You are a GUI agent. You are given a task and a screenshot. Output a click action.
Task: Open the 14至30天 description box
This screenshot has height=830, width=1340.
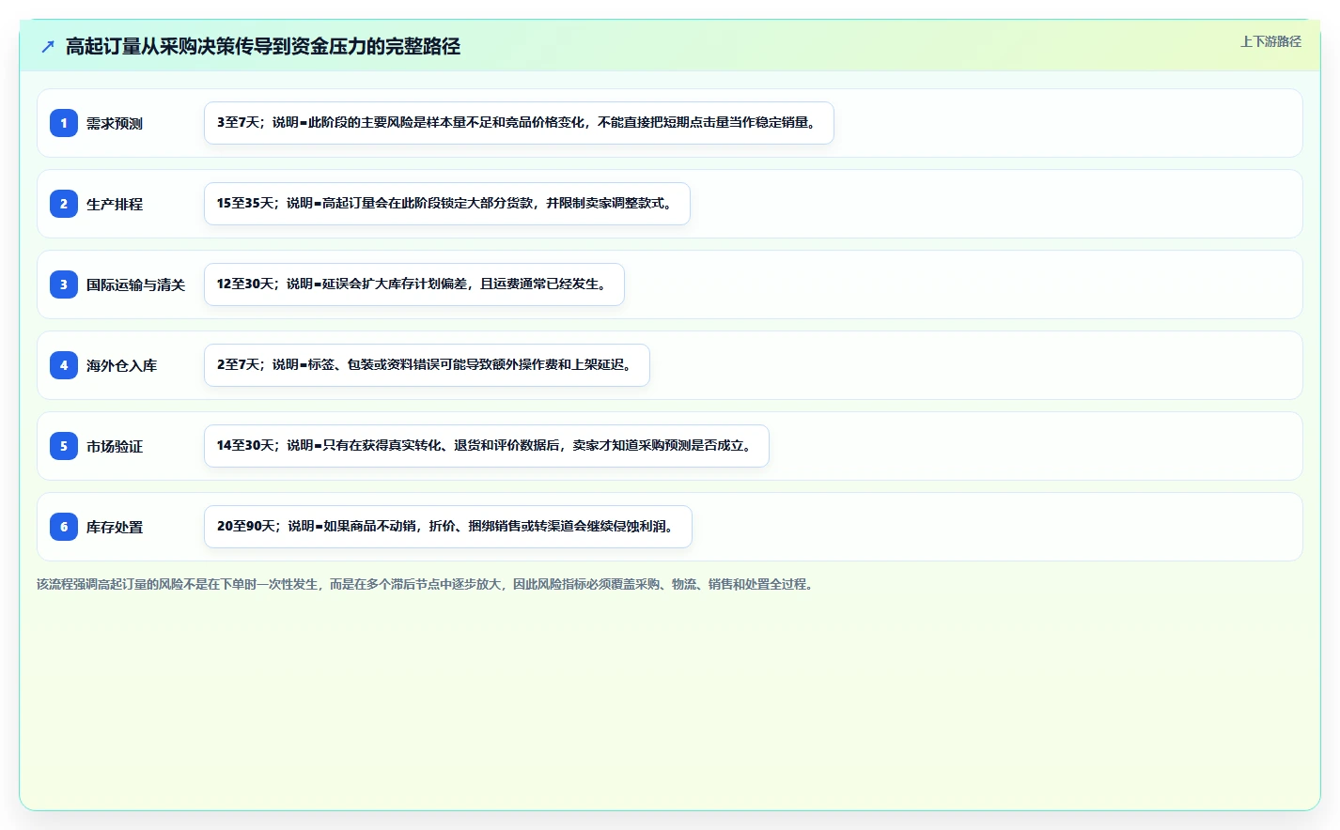point(487,446)
